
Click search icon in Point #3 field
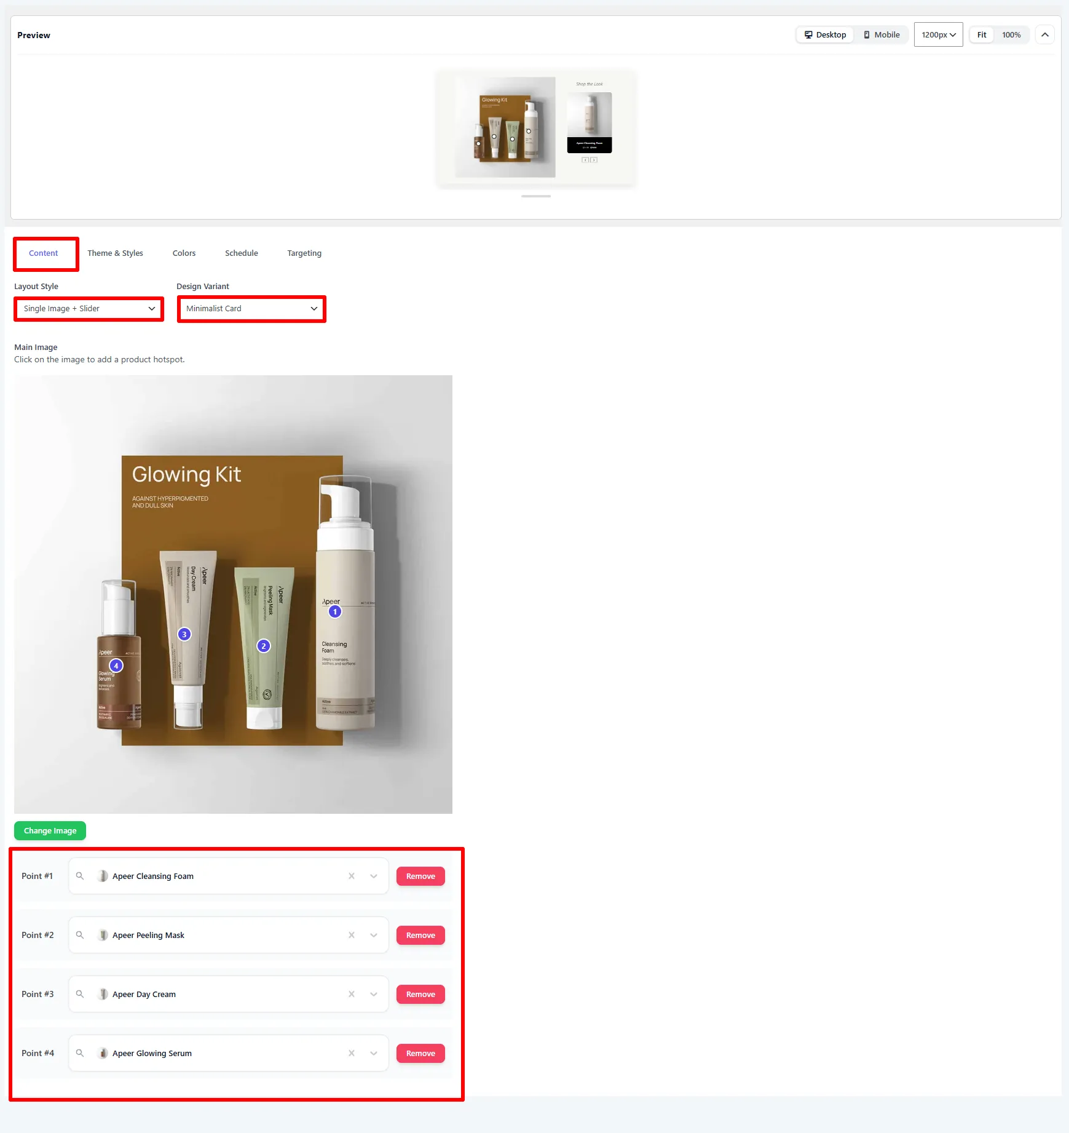[80, 994]
